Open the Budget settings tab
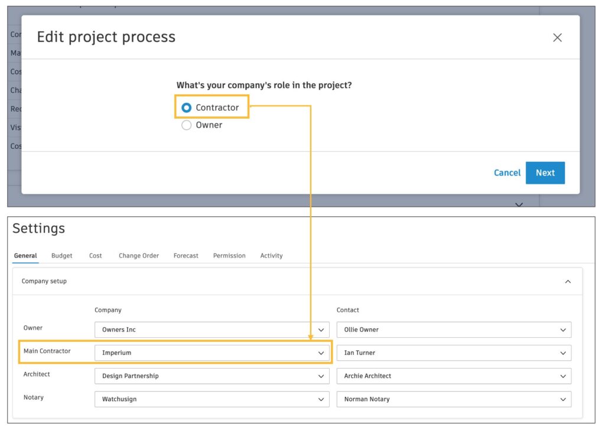 (62, 256)
